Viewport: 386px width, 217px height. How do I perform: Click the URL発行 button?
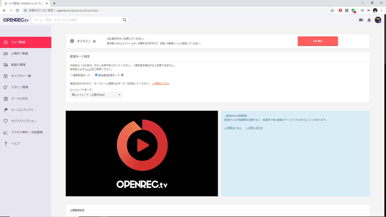[x=318, y=41]
